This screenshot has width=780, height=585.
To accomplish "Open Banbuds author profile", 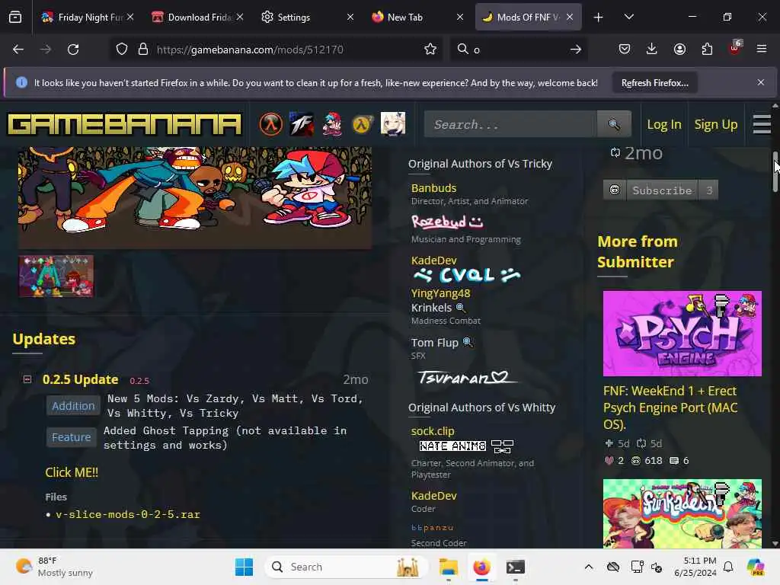I will coord(433,188).
